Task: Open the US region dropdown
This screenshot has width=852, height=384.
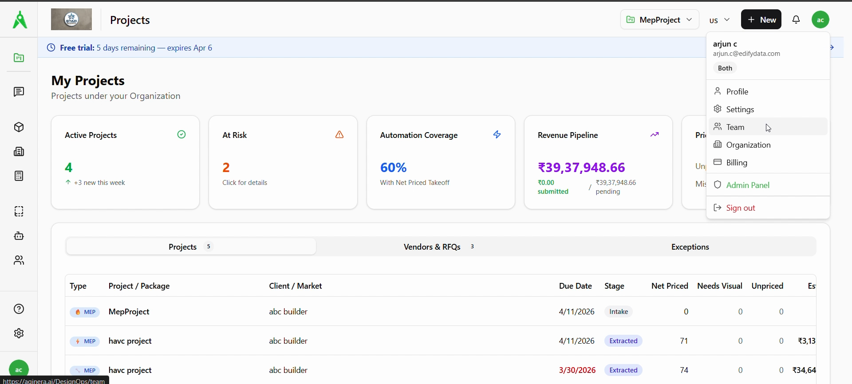Action: (x=719, y=20)
